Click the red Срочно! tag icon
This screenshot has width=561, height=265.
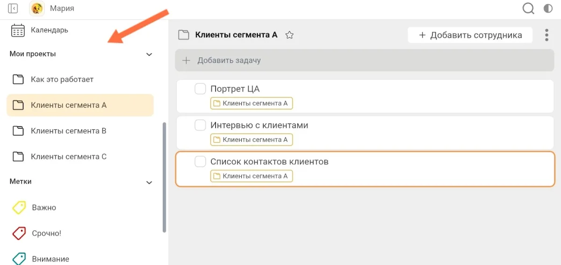click(19, 233)
